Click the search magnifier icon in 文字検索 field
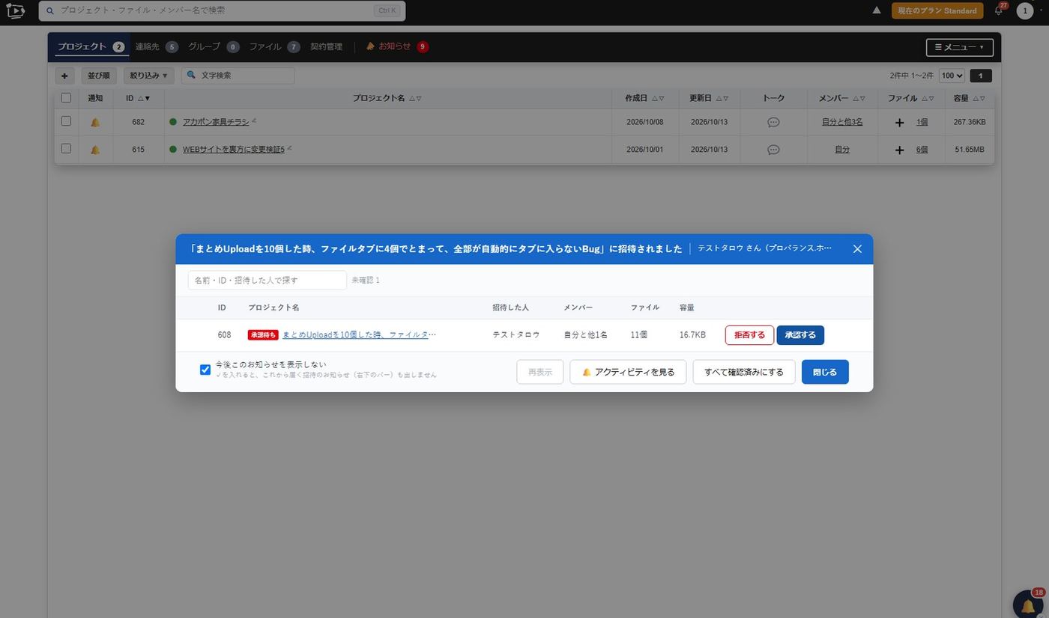 click(191, 75)
